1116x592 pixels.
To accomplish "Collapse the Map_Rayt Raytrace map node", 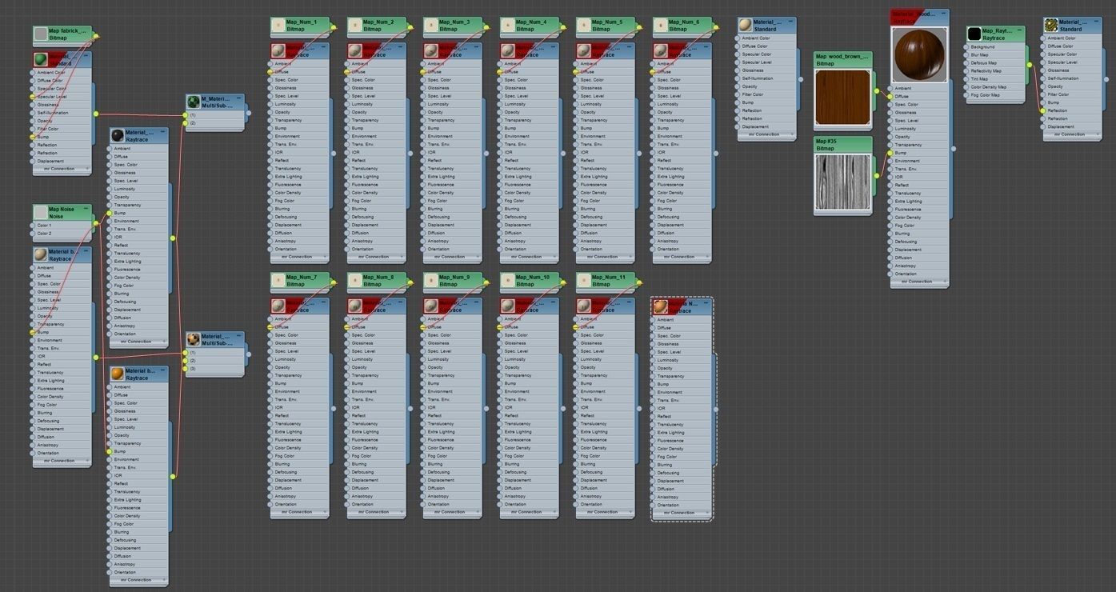I will (1019, 30).
